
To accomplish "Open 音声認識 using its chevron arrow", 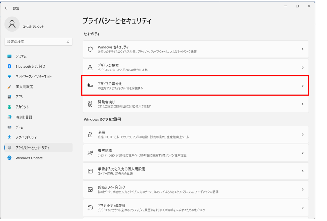I will (x=302, y=153).
